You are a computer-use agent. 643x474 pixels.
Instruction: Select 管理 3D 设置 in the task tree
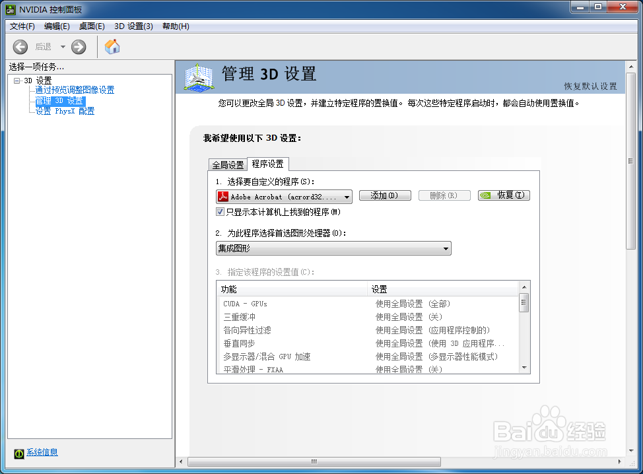[x=60, y=101]
